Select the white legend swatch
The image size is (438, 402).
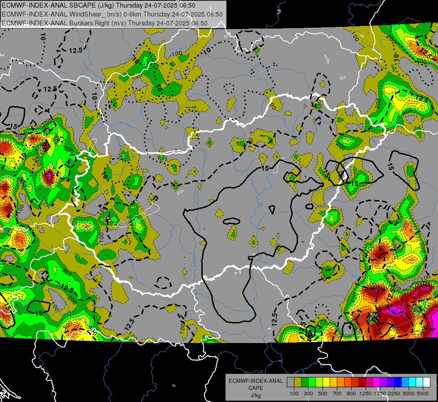pyautogui.click(x=426, y=382)
